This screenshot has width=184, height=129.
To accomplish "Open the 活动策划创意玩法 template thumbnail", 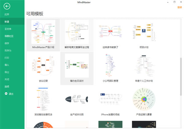I will point(43,99).
